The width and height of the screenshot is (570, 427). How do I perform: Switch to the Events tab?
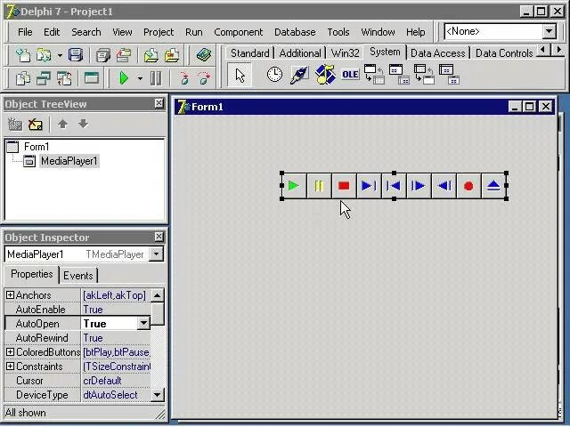(x=78, y=276)
